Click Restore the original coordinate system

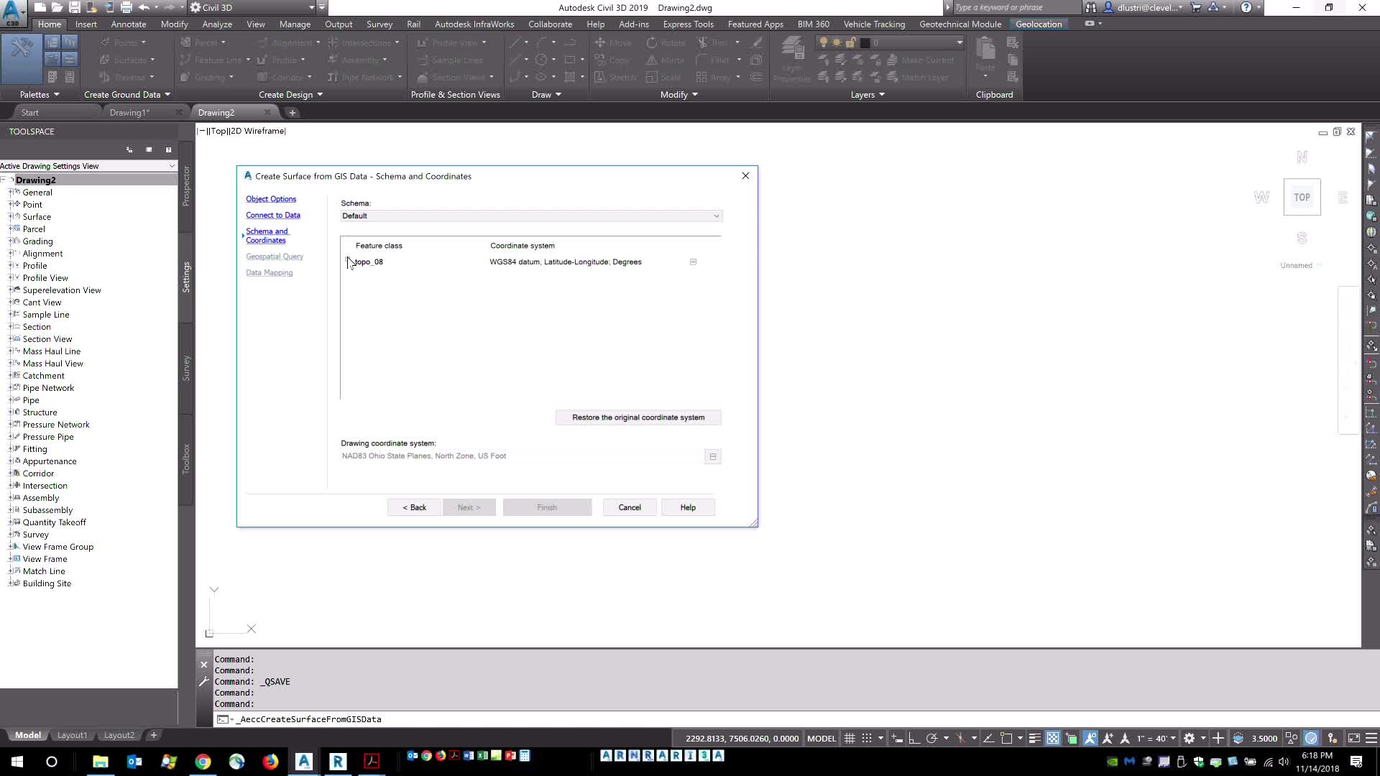tap(638, 417)
